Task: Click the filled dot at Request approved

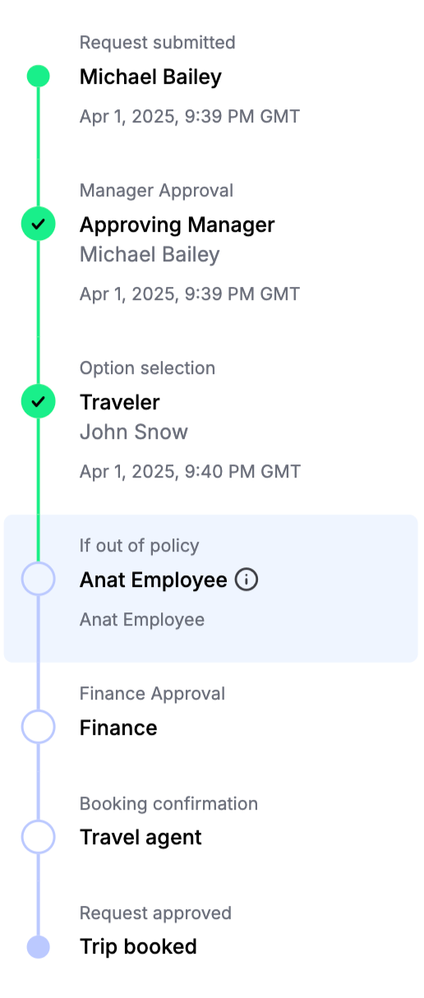Action: click(38, 947)
